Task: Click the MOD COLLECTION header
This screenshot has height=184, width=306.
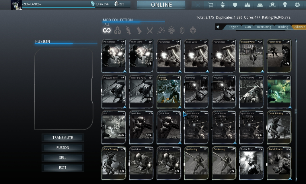Action: (118, 20)
